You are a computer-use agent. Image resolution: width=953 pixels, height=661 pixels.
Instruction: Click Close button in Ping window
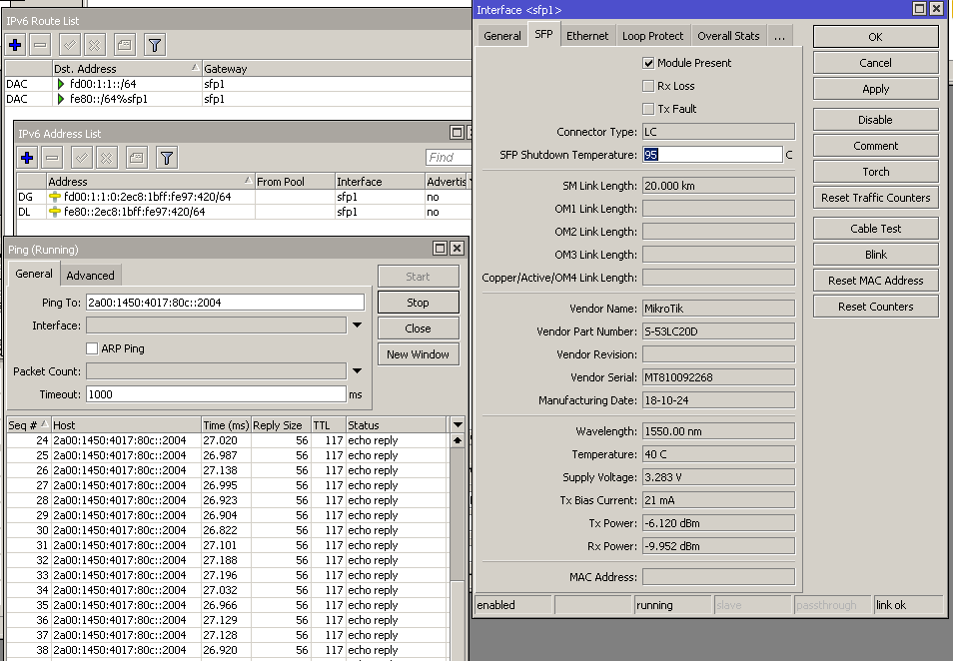pyautogui.click(x=419, y=329)
